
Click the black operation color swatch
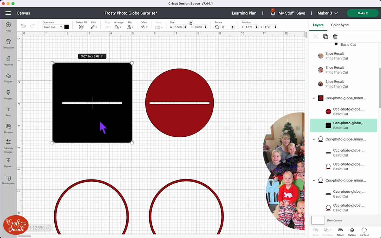[66, 27]
